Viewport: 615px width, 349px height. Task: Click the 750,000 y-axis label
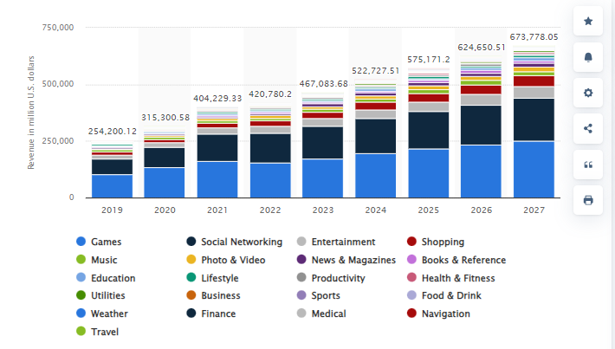coord(58,28)
